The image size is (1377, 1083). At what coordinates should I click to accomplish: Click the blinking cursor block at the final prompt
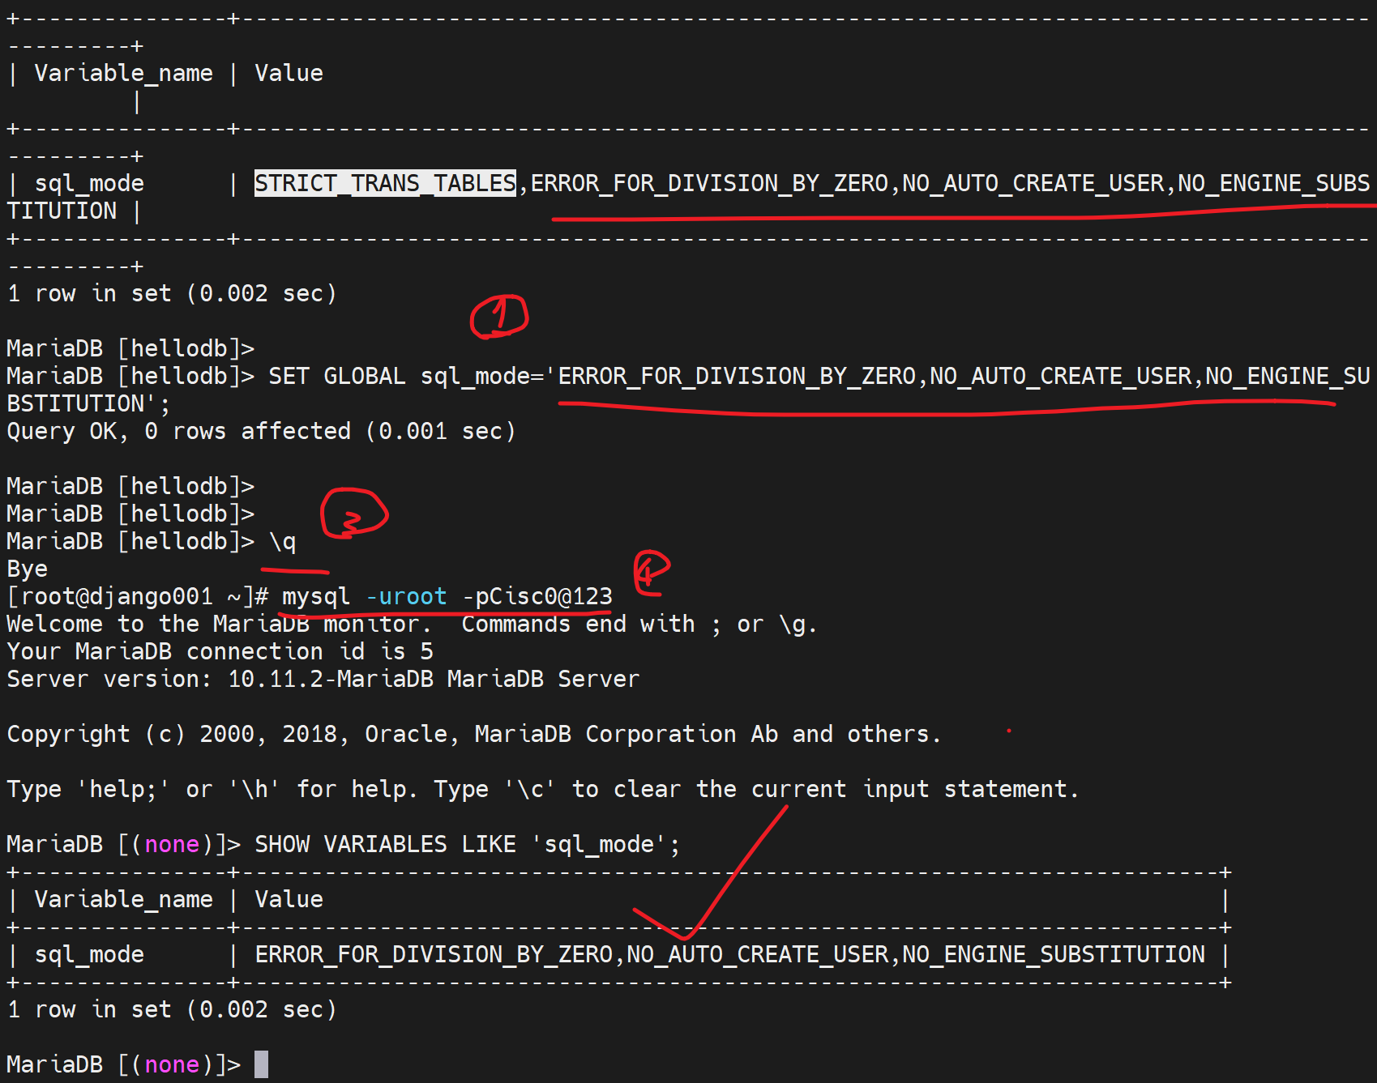point(261,1064)
